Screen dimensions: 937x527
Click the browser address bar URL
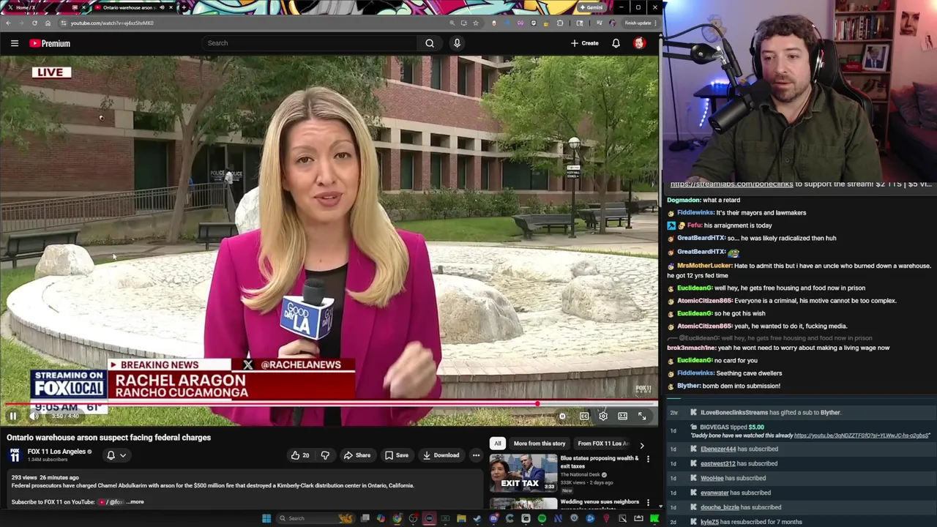(112, 23)
